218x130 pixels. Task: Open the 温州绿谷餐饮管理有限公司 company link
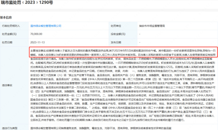pyautogui.click(x=46, y=26)
